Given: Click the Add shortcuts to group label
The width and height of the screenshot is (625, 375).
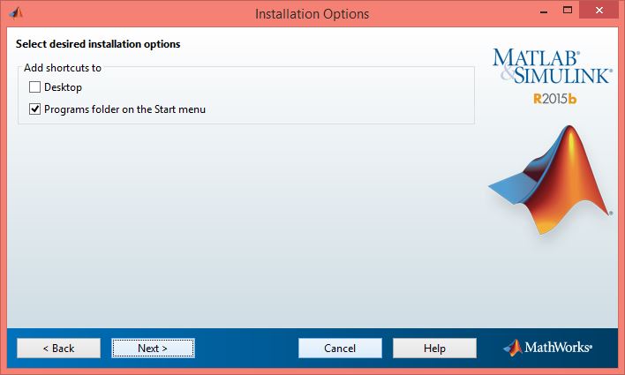Looking at the screenshot, I should [x=63, y=68].
